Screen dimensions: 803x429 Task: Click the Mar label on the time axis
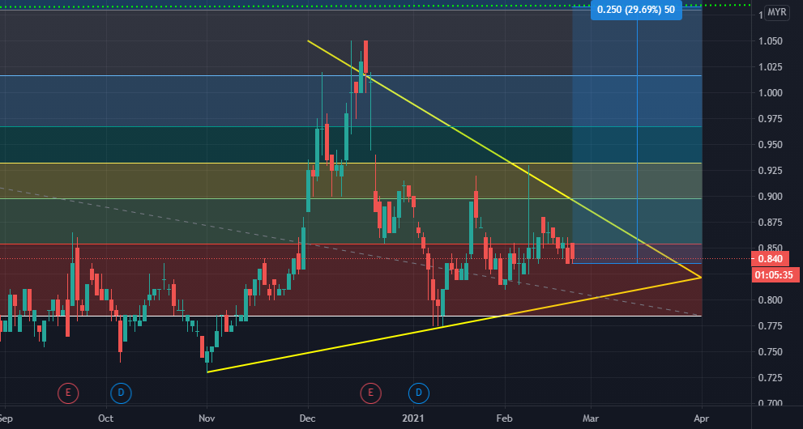591,418
